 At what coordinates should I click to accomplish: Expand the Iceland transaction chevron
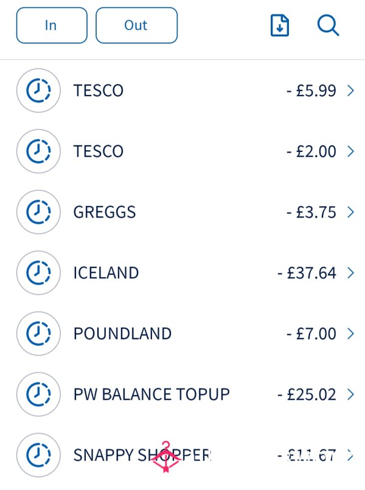coord(350,273)
